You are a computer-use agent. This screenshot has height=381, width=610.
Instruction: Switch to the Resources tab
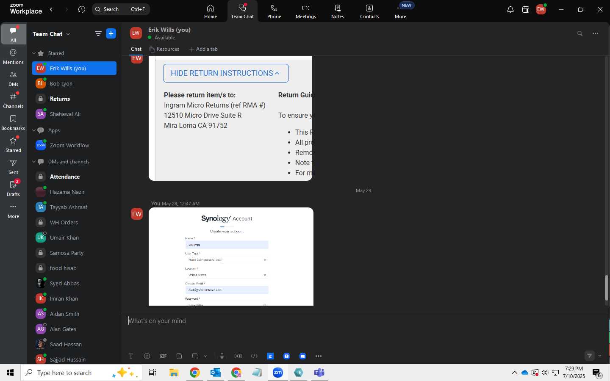tap(164, 49)
